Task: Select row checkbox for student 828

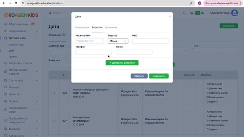Action: [54, 93]
